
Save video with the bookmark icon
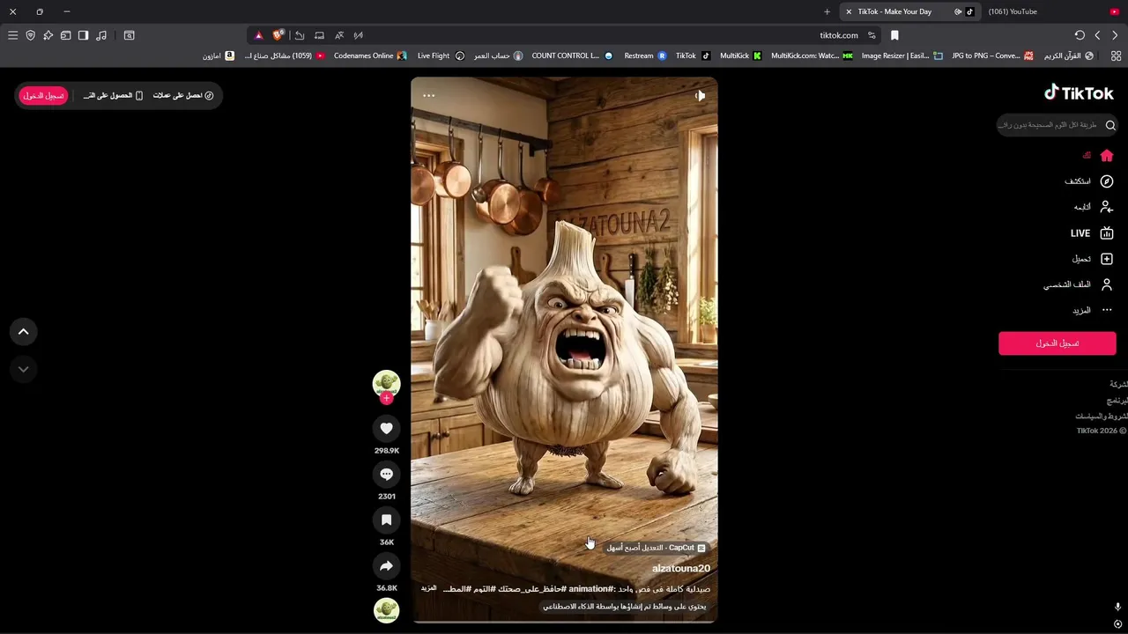click(x=386, y=520)
